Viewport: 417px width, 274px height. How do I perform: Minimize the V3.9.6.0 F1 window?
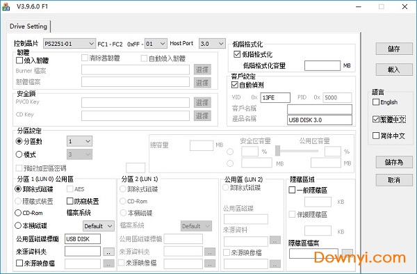[x=359, y=7]
